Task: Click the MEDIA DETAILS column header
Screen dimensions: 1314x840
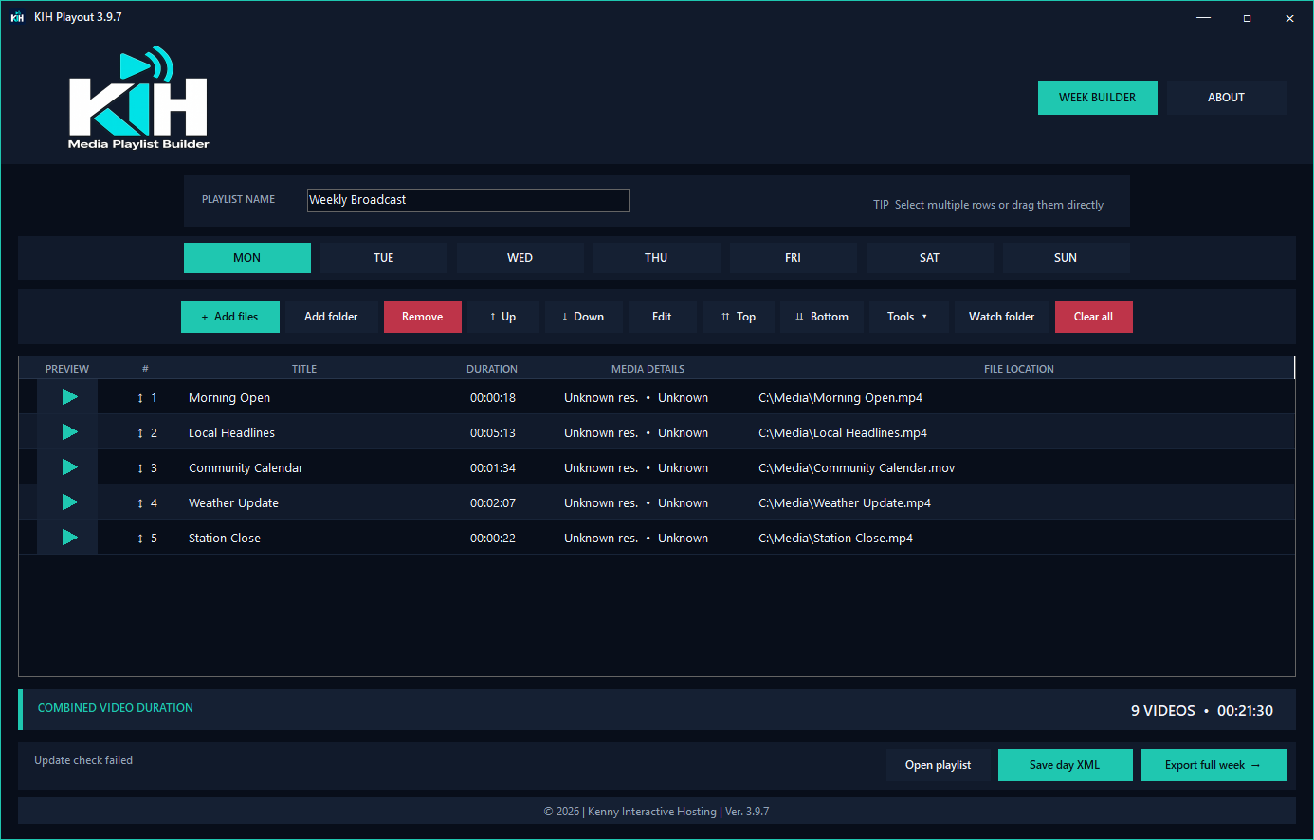Action: click(x=648, y=369)
